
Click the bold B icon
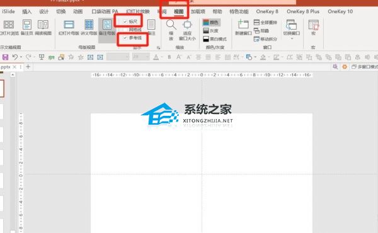pos(169,57)
